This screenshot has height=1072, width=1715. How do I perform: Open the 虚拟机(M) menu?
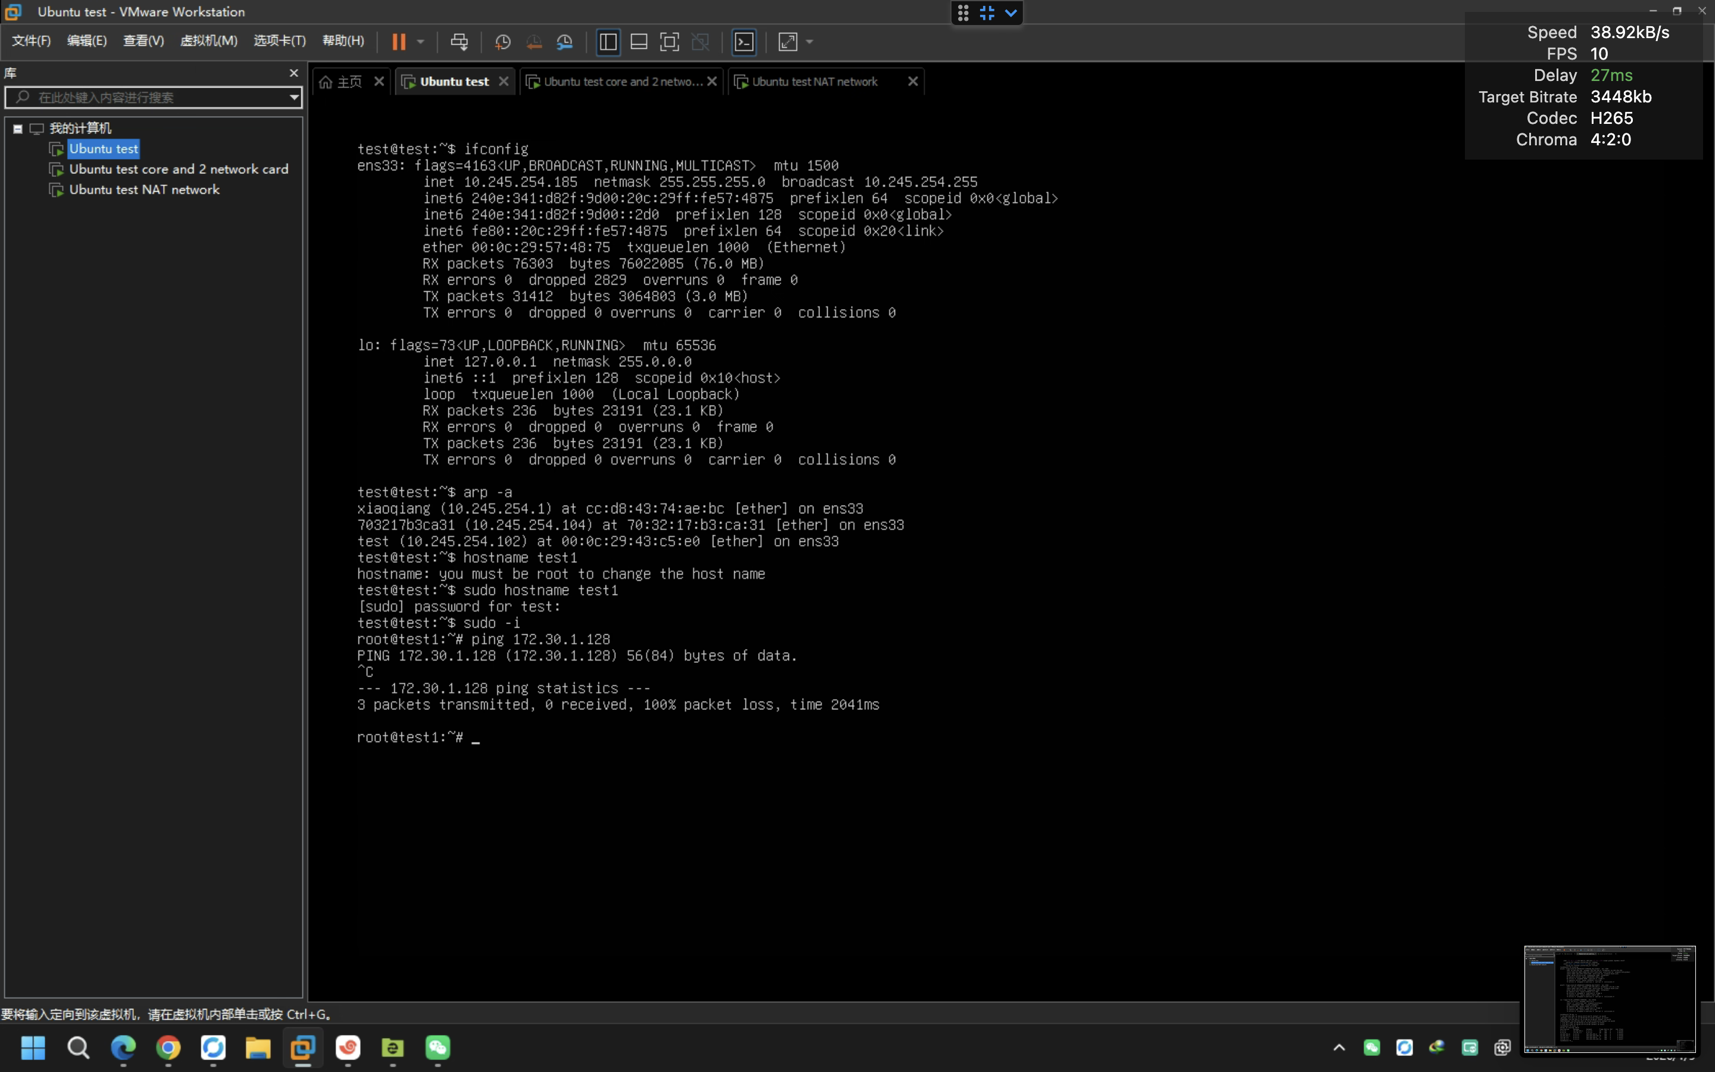tap(208, 40)
